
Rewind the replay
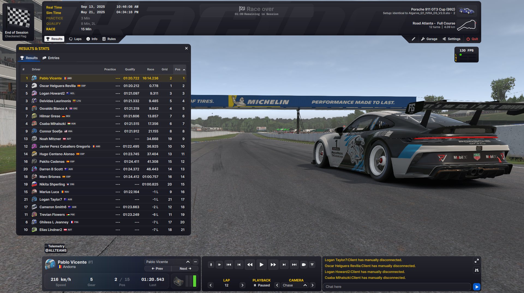point(250,265)
